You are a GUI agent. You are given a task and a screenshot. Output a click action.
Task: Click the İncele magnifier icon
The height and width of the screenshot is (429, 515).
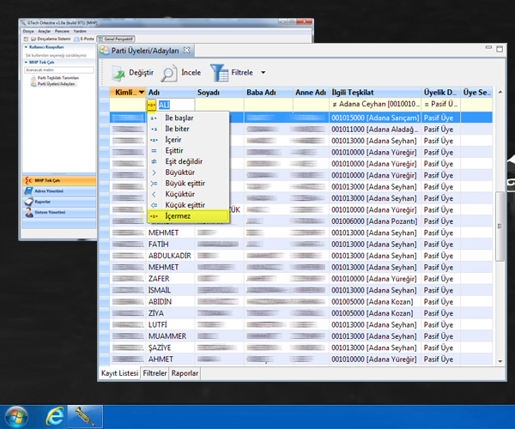(x=168, y=73)
